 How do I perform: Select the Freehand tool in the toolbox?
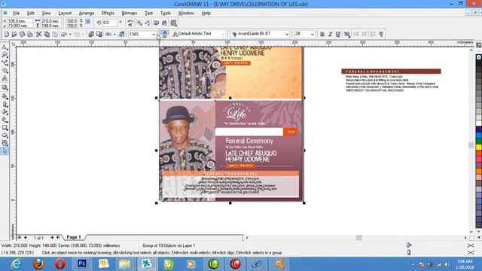coord(5,62)
